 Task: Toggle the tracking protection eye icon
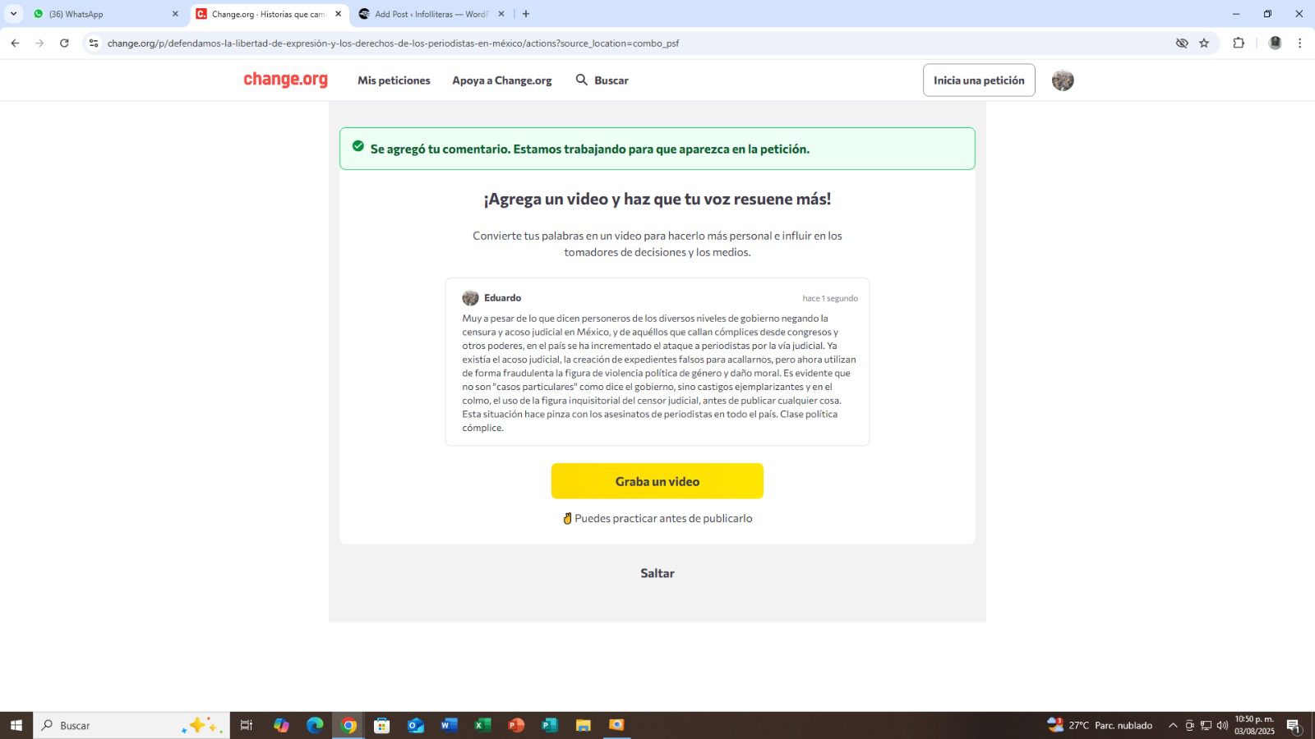coord(1182,44)
